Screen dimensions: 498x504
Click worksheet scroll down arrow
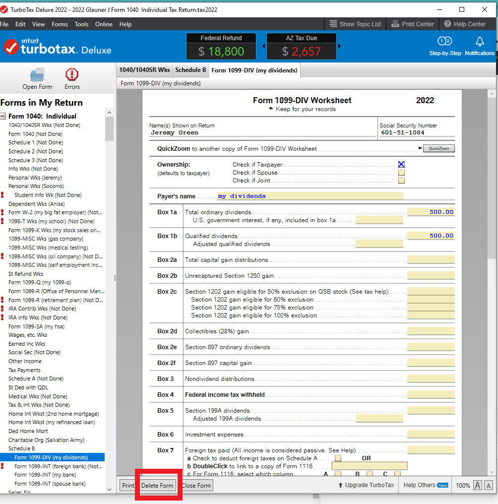(x=492, y=472)
